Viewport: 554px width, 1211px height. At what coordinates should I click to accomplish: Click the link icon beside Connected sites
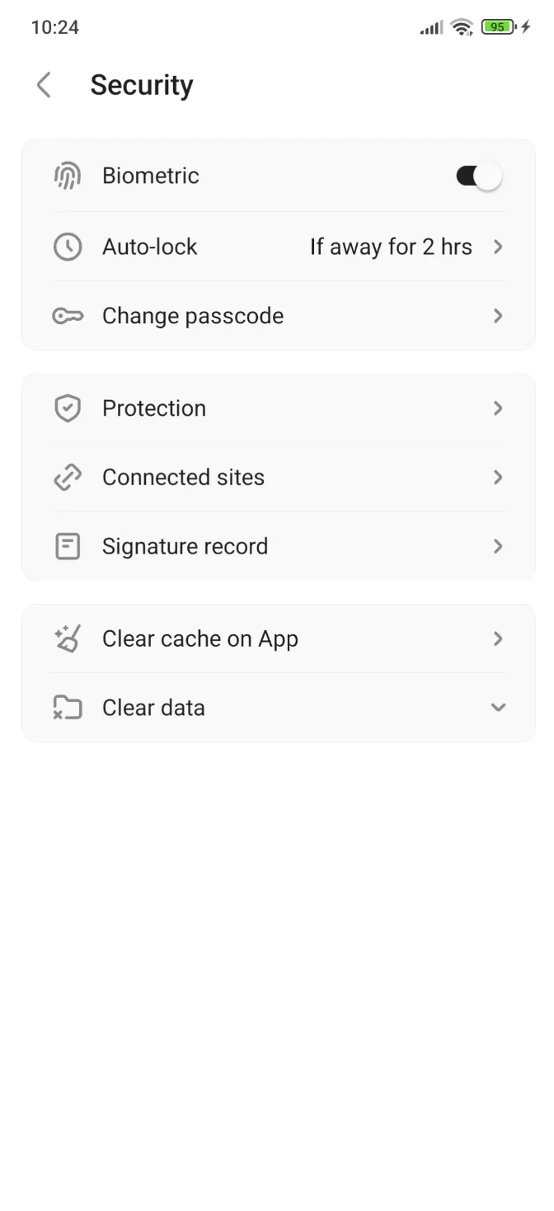67,477
